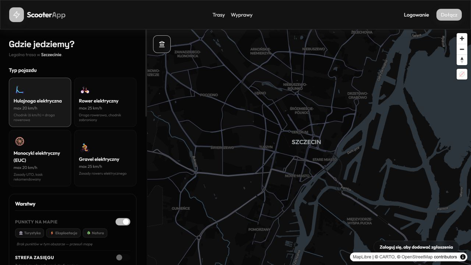Toggle the map attribution info icon
The width and height of the screenshot is (471, 265).
tap(463, 257)
